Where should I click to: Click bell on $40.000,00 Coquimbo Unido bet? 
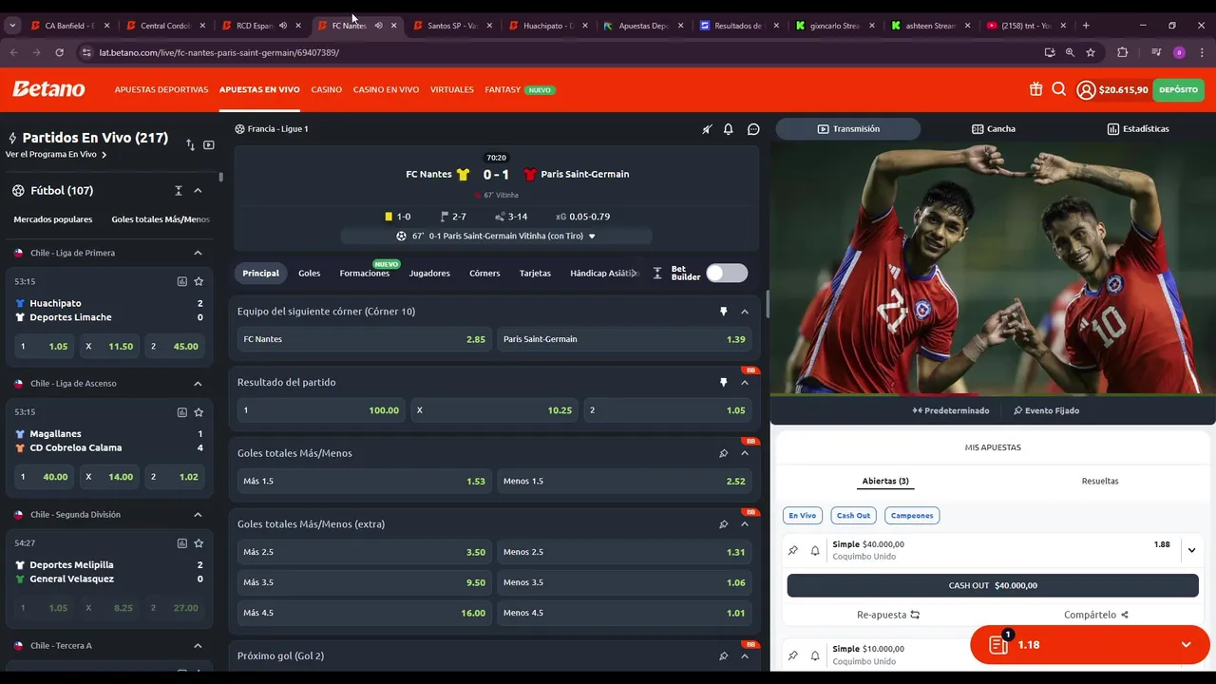(815, 550)
